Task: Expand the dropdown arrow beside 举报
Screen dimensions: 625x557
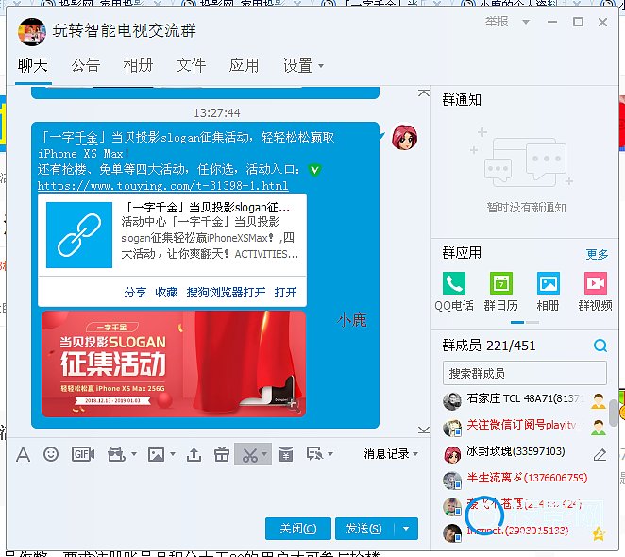Action: point(526,22)
